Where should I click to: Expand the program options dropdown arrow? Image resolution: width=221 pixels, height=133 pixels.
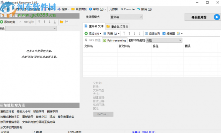[69, 9]
